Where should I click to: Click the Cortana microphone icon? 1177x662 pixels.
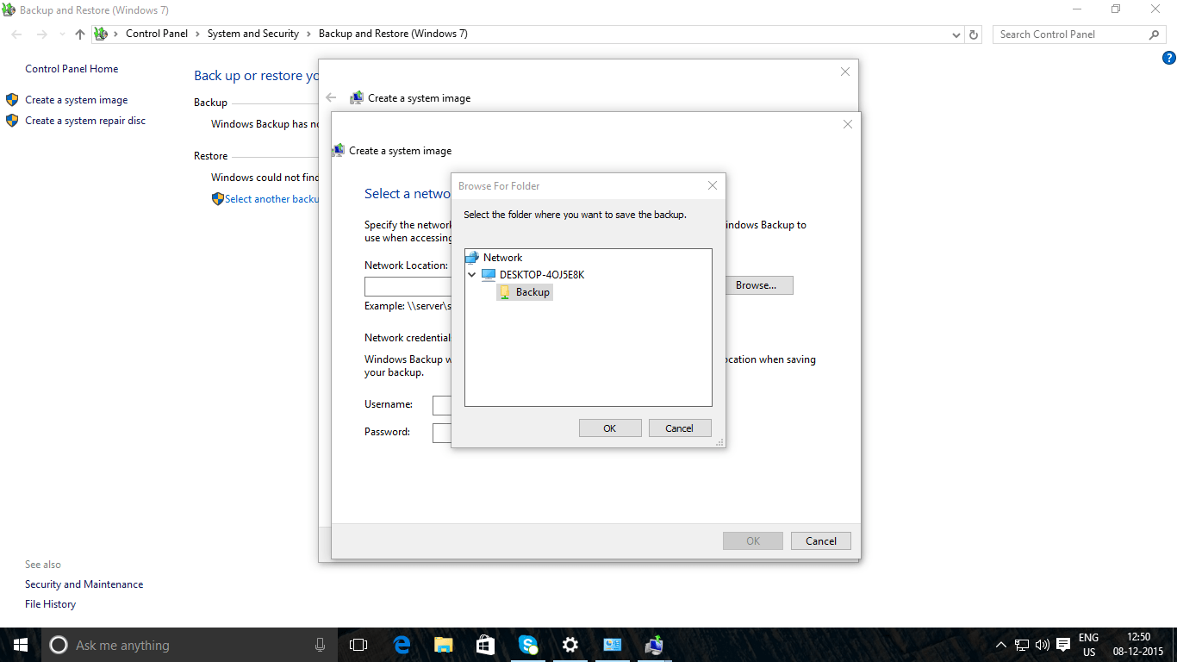320,645
